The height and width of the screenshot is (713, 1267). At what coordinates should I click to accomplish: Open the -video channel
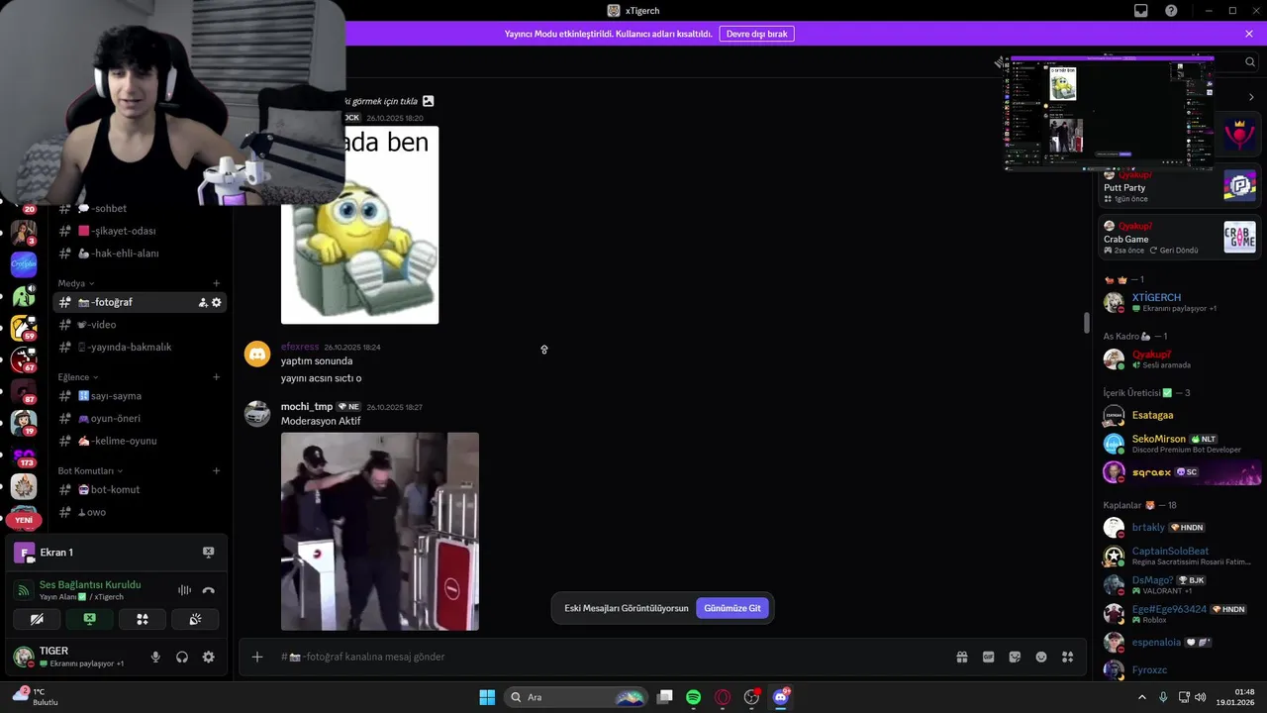[x=140, y=325]
